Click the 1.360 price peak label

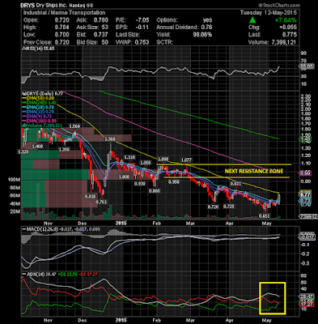pos(110,139)
